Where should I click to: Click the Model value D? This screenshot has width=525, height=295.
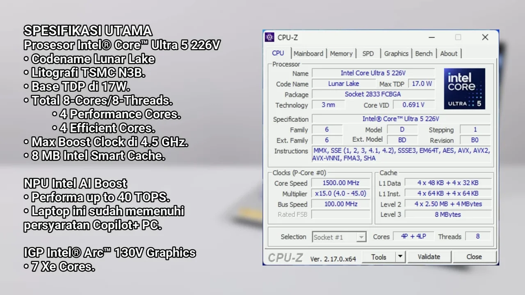402,129
